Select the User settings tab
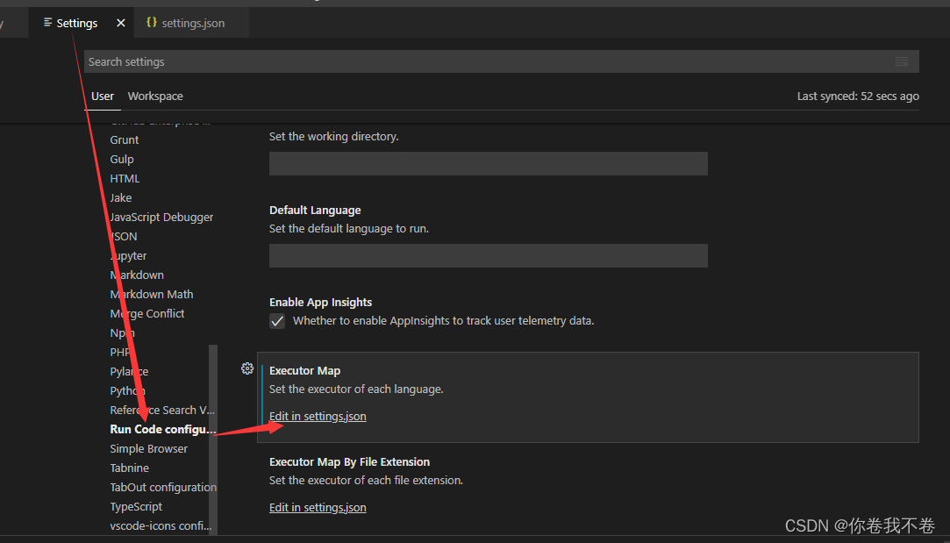 (103, 96)
